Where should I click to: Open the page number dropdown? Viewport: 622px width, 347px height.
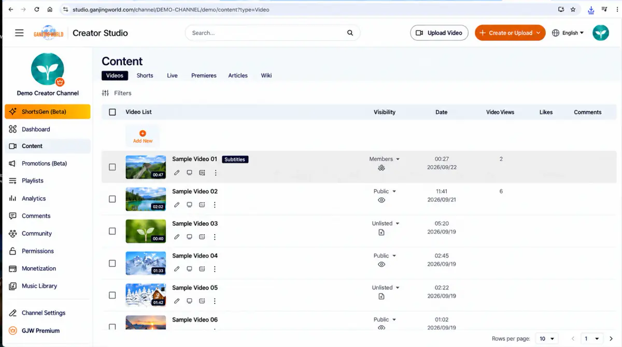pyautogui.click(x=591, y=339)
